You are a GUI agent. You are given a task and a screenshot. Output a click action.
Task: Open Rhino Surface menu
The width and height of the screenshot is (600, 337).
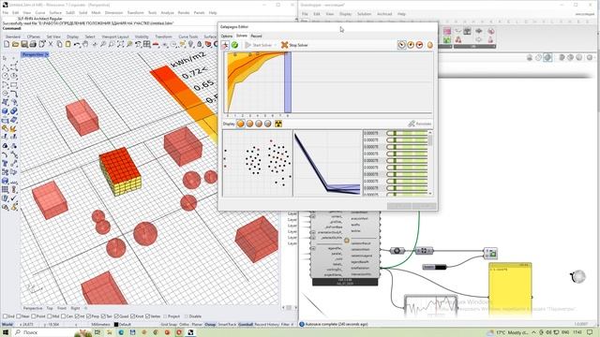click(x=55, y=12)
